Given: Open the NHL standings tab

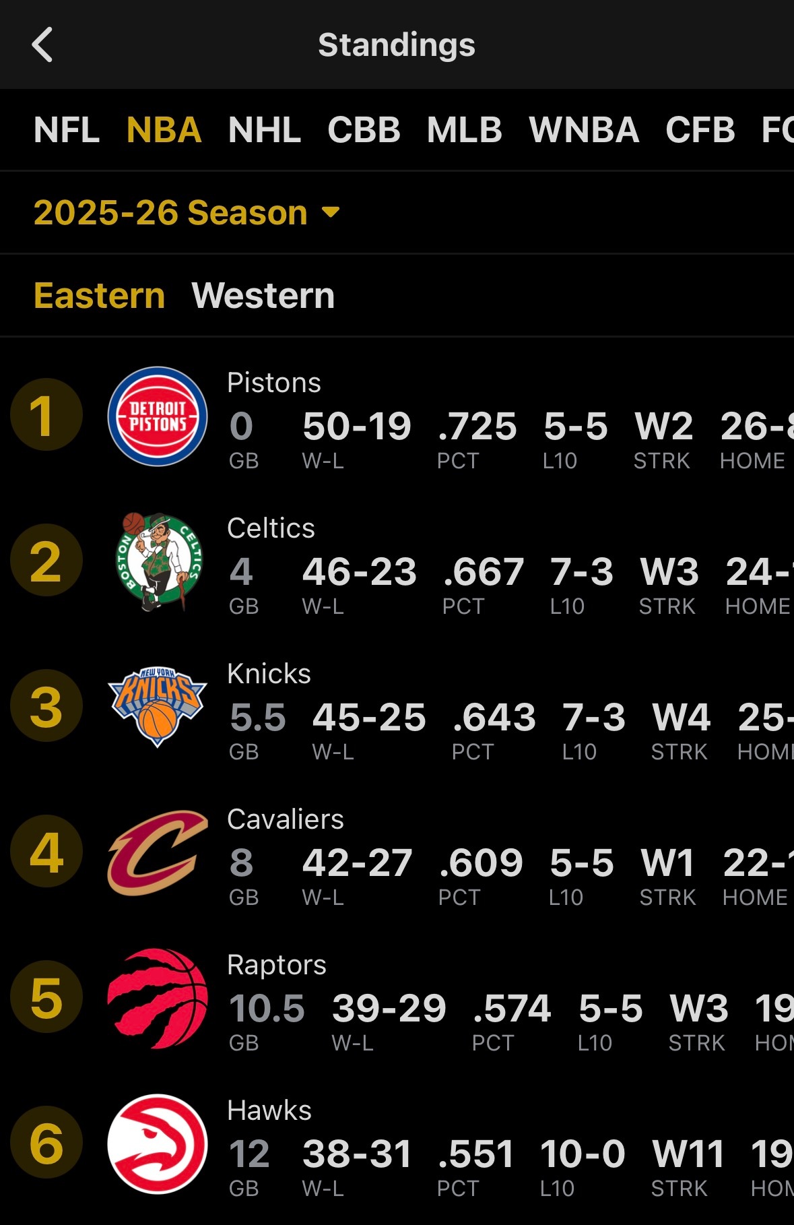Looking at the screenshot, I should [264, 130].
